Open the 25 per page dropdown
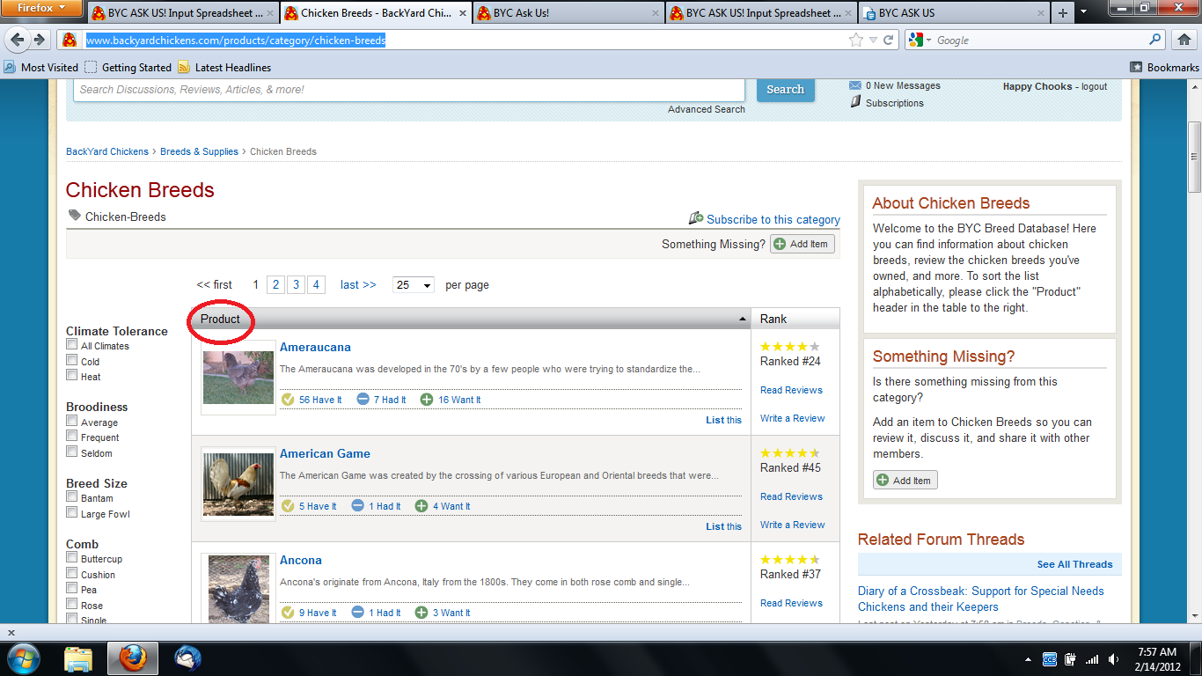This screenshot has width=1202, height=676. 414,285
